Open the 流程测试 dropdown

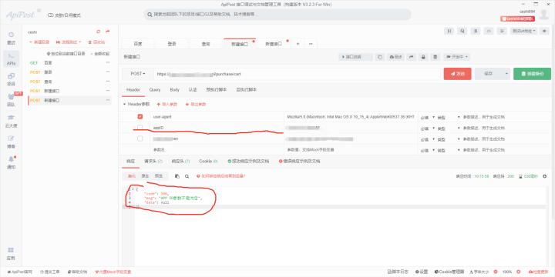pyautogui.click(x=69, y=42)
